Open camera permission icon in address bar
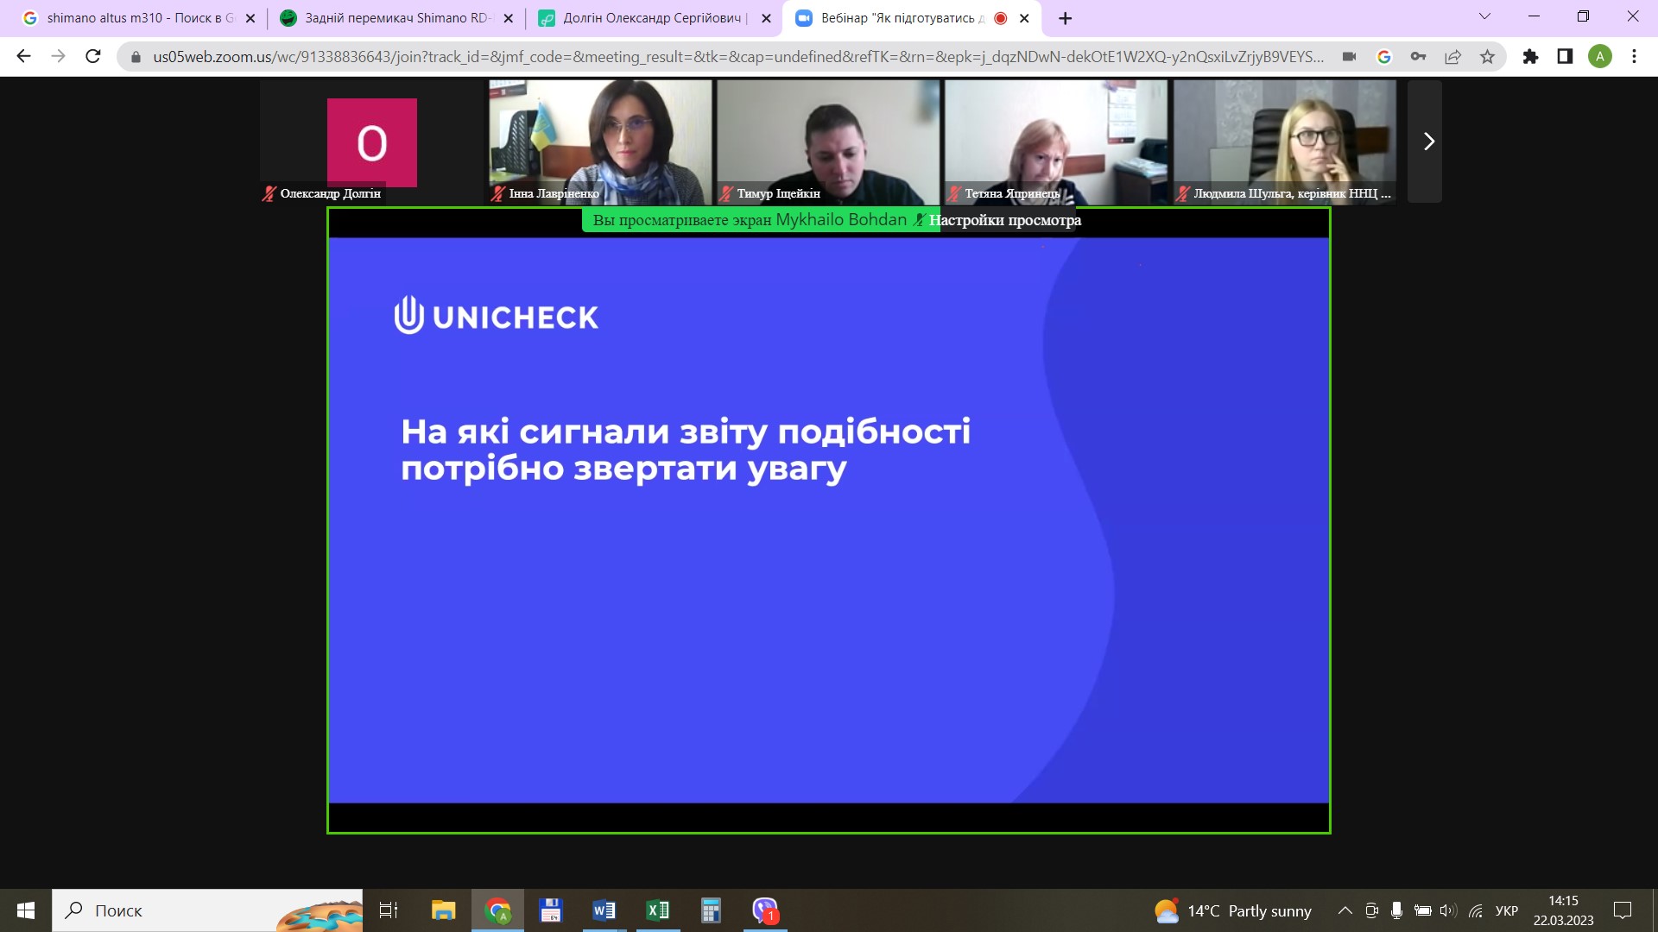1658x932 pixels. pyautogui.click(x=1349, y=57)
